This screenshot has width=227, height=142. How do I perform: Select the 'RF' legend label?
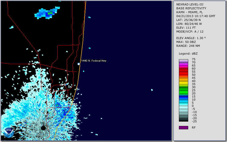click(x=194, y=128)
